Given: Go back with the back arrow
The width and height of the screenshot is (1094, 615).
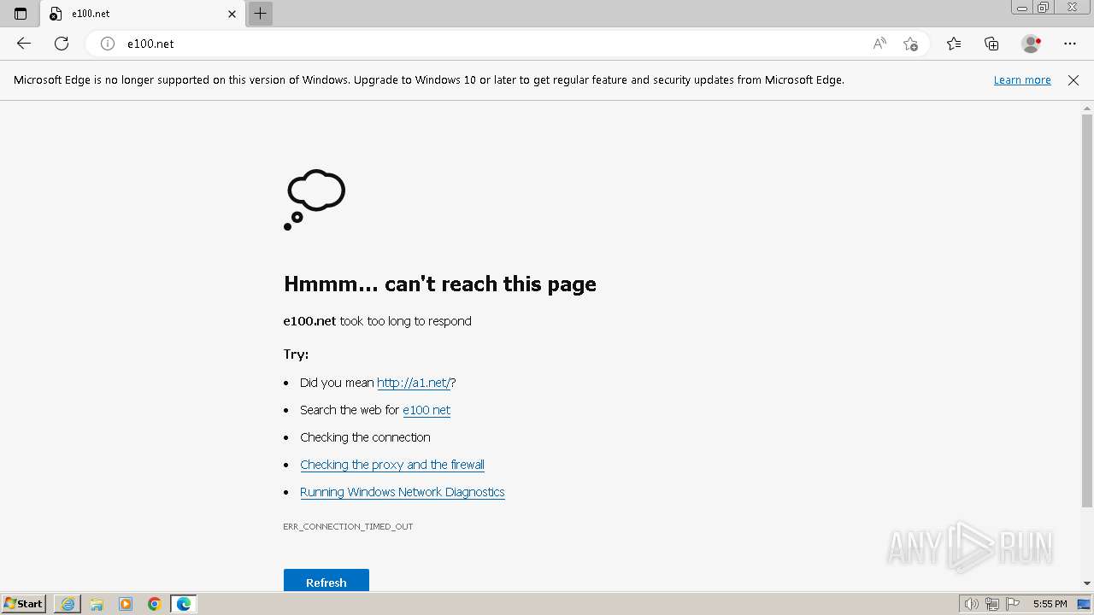Looking at the screenshot, I should (24, 44).
